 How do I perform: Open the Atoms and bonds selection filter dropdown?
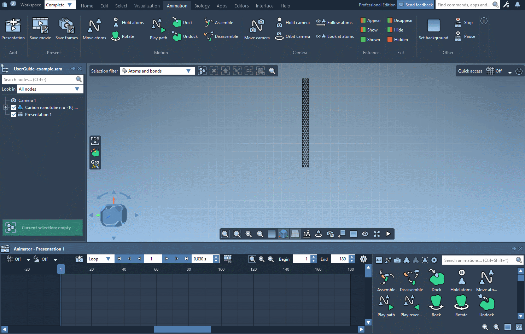pos(189,71)
